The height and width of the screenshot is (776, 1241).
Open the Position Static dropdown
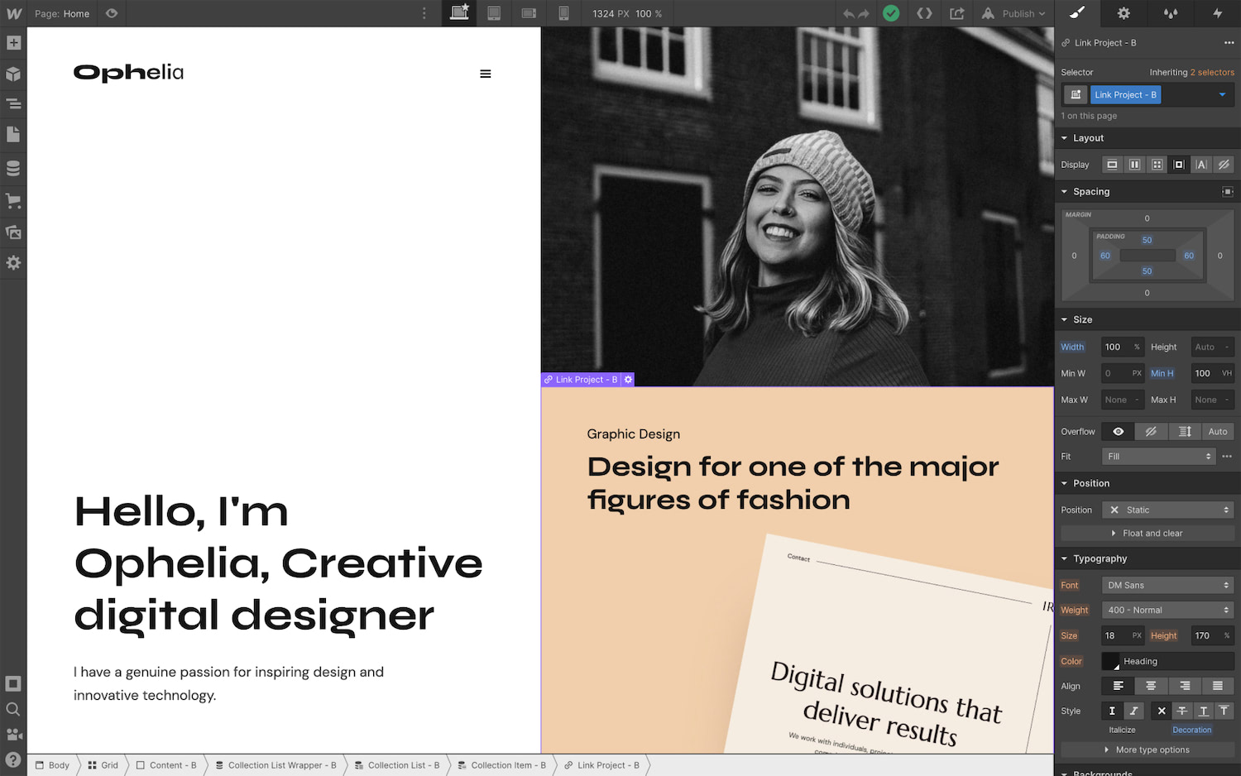click(1168, 510)
